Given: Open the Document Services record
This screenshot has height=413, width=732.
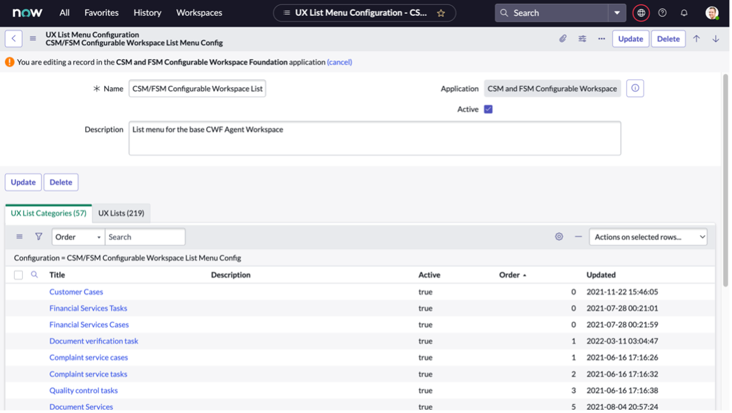Looking at the screenshot, I should [x=81, y=407].
